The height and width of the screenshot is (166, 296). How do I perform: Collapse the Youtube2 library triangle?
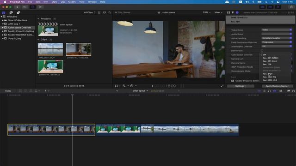pyautogui.click(x=1, y=17)
